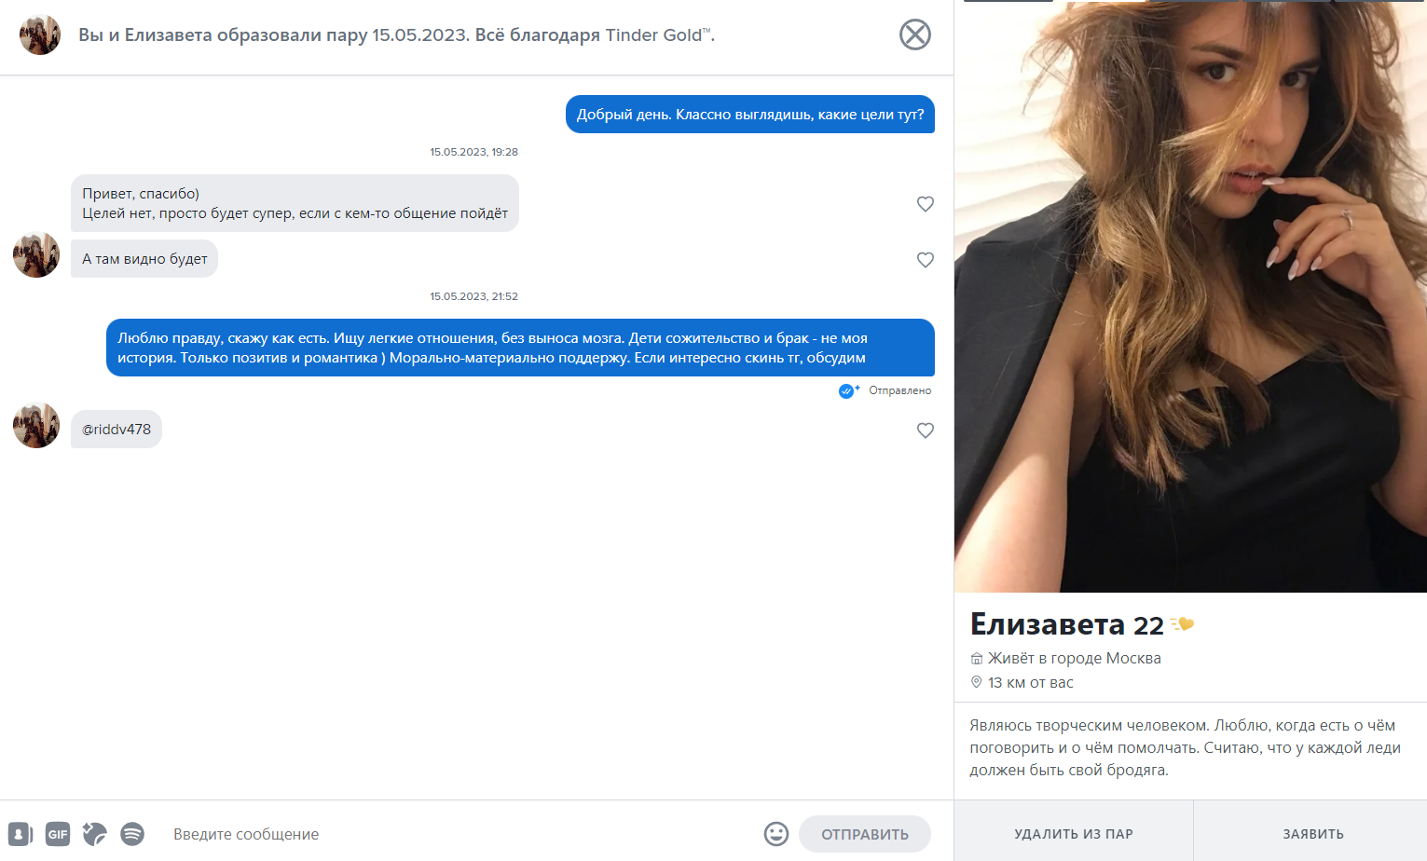1427x861 pixels.
Task: Click ЗАЯВИТЬ to report the profile
Action: point(1312,834)
